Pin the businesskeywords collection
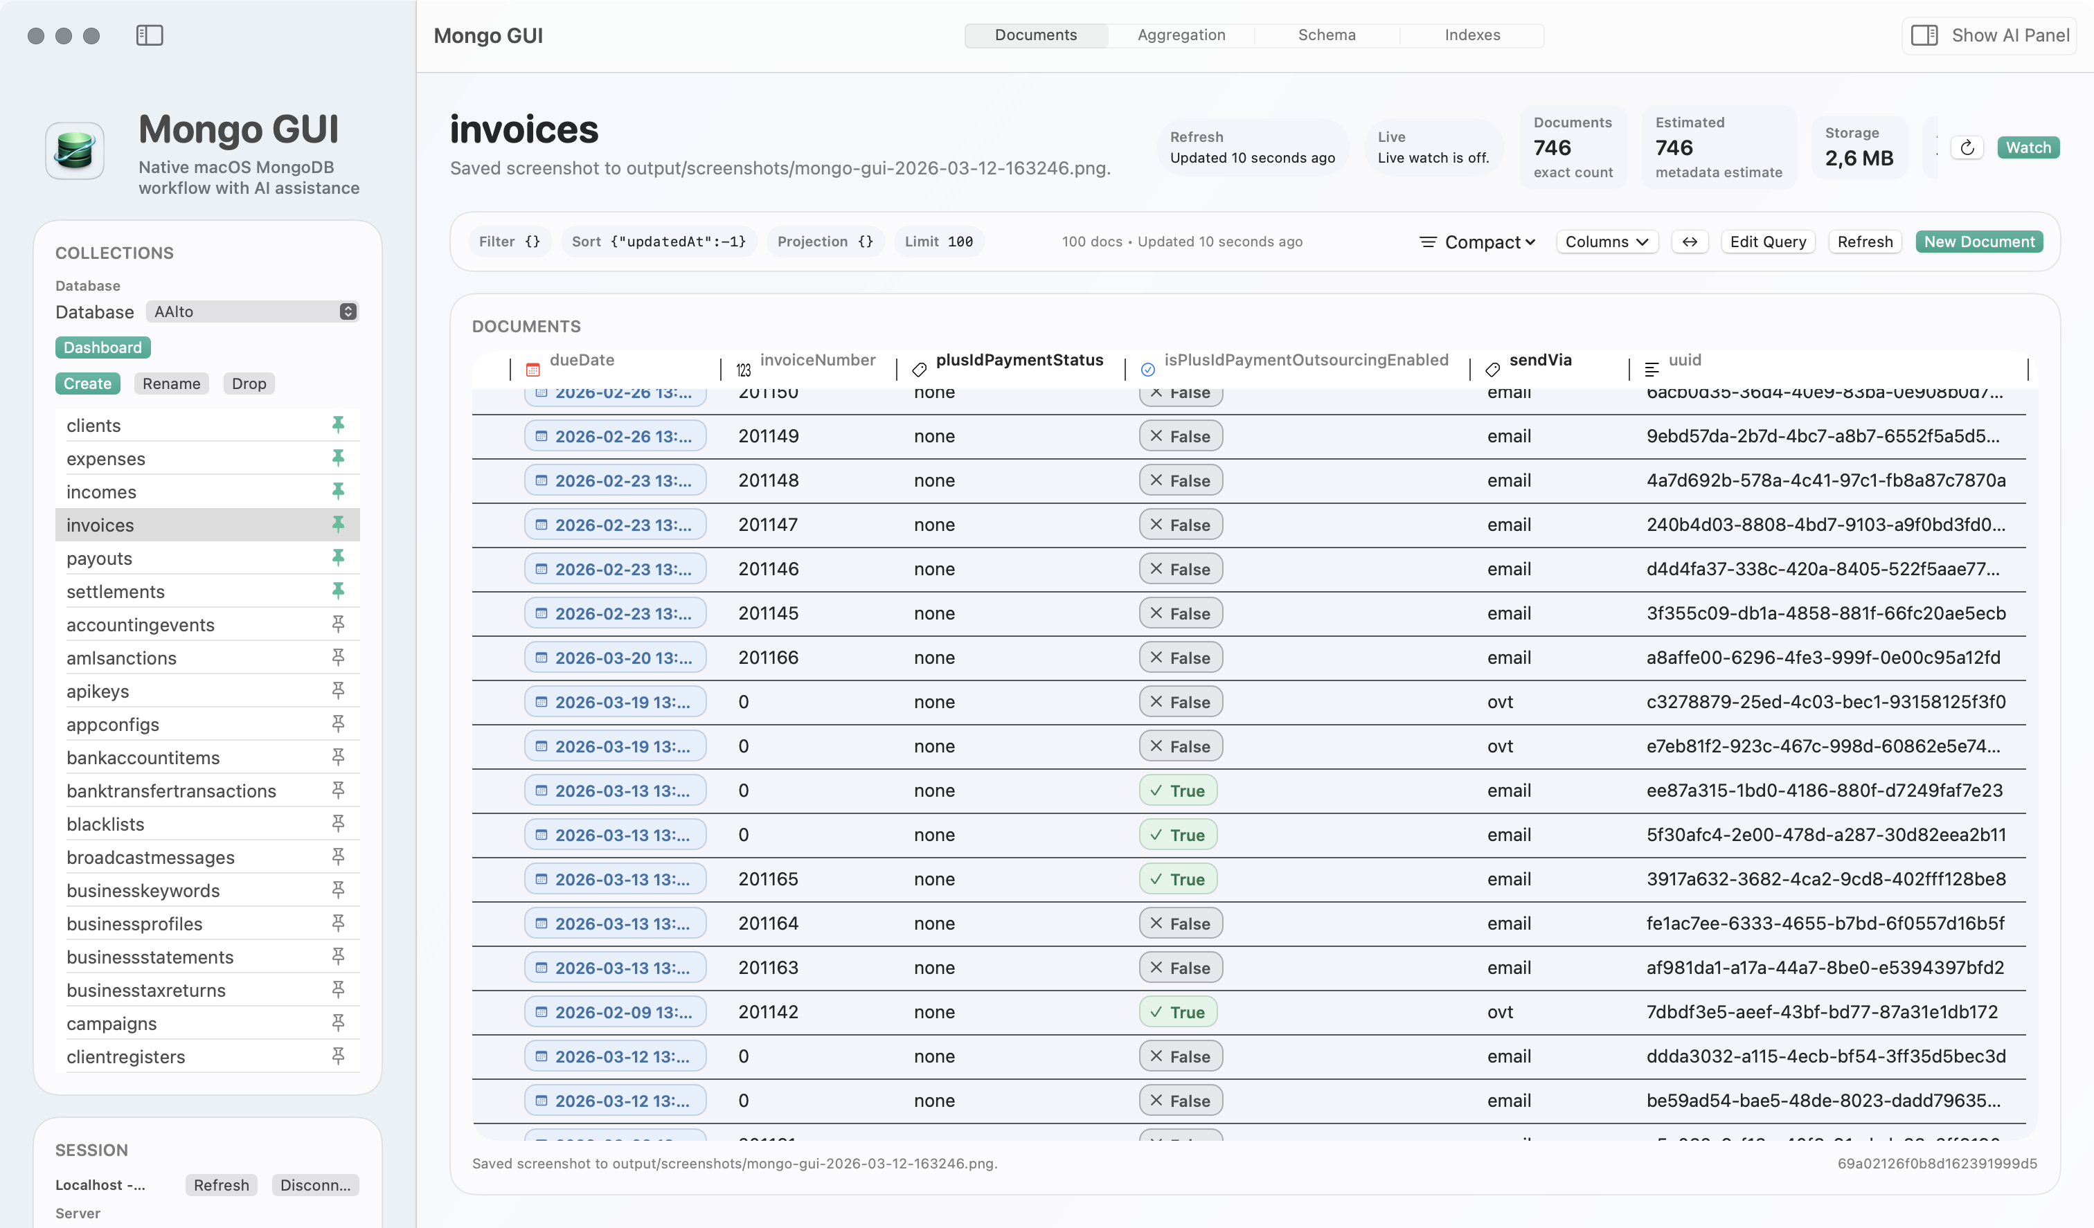The width and height of the screenshot is (2094, 1228). (338, 891)
